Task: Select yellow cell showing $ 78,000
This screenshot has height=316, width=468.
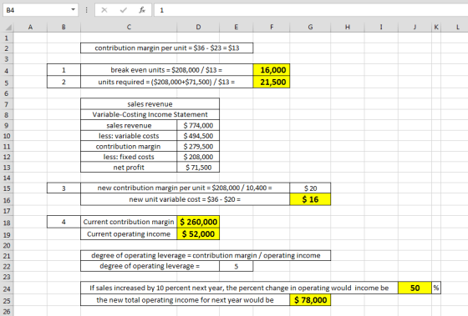Action: pyautogui.click(x=310, y=300)
